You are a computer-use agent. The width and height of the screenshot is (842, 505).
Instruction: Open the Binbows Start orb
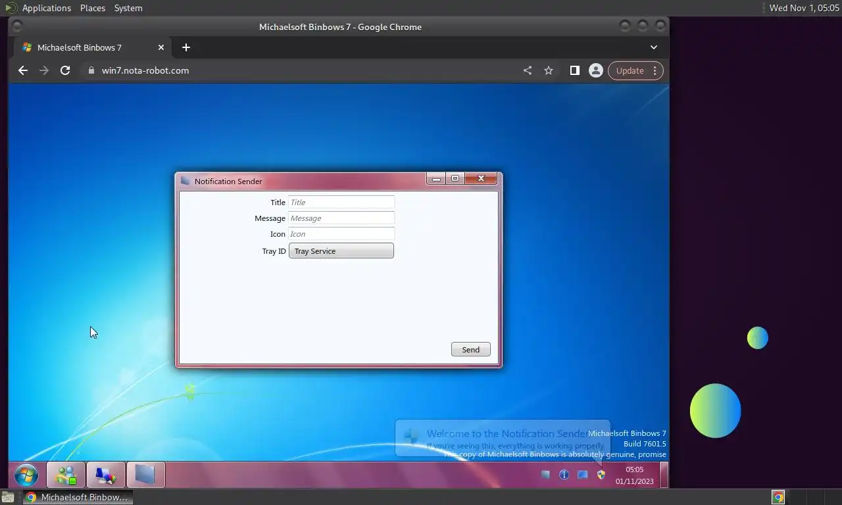[26, 475]
